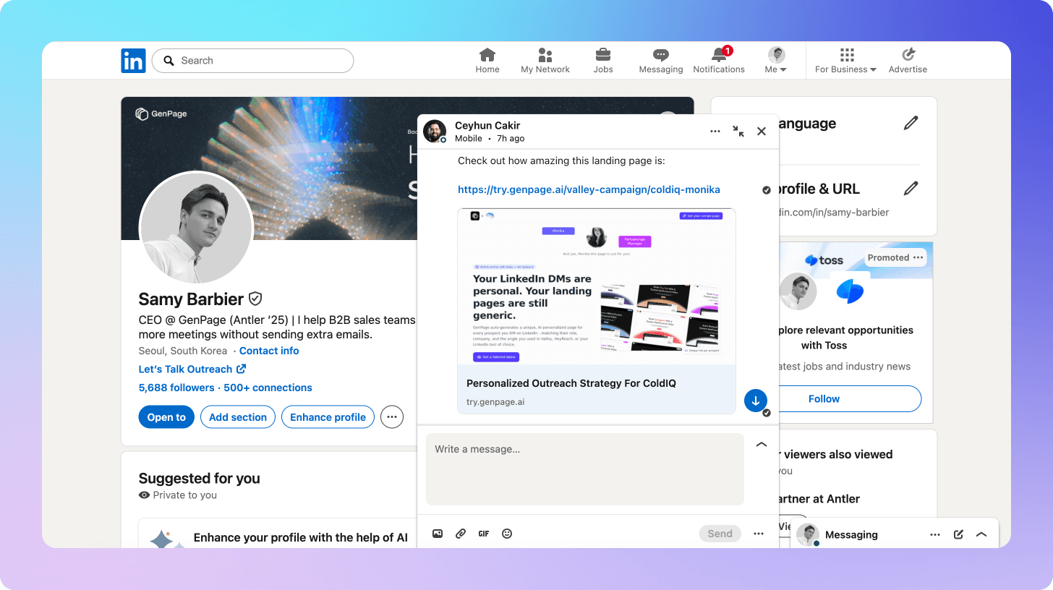
Task: Open Promoted ad options ellipsis
Action: click(x=918, y=257)
